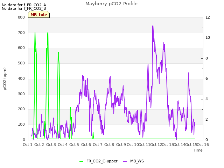Click the Oct 9 x-axis tick label
Screen dimensions: 224x168
point(121,145)
